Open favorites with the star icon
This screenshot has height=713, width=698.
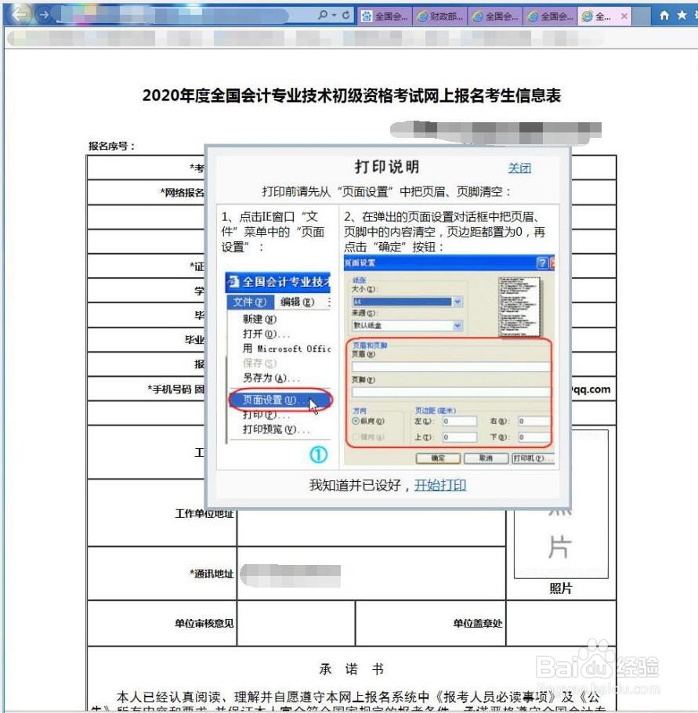pyautogui.click(x=682, y=15)
